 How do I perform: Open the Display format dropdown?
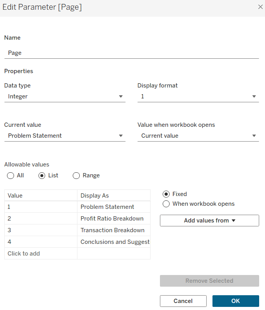(198, 96)
